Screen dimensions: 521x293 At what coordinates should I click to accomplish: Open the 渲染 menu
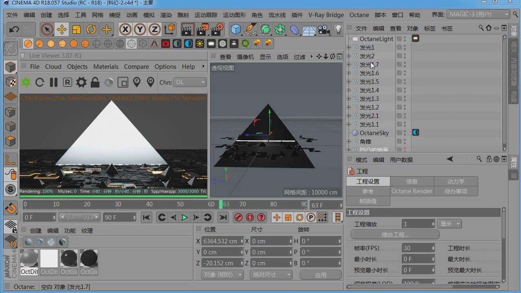click(166, 15)
